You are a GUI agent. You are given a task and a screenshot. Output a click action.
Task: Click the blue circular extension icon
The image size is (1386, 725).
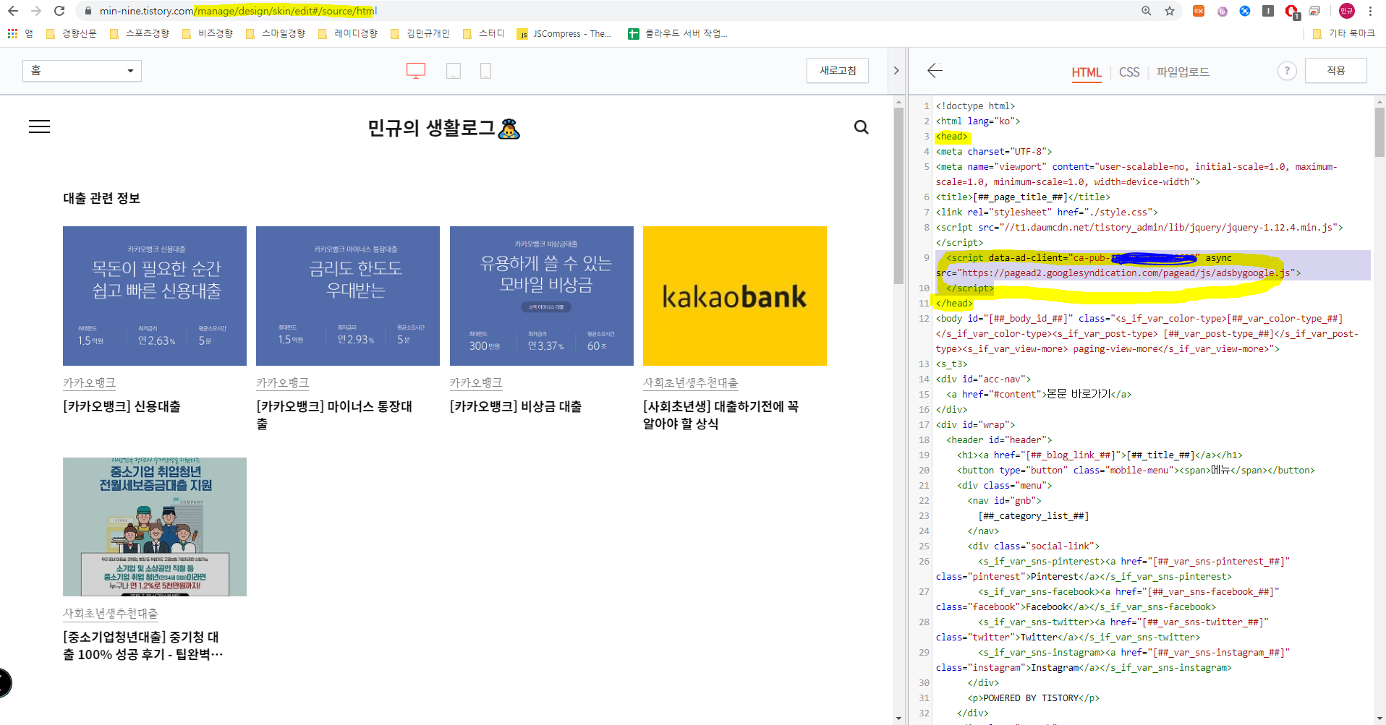click(1245, 11)
